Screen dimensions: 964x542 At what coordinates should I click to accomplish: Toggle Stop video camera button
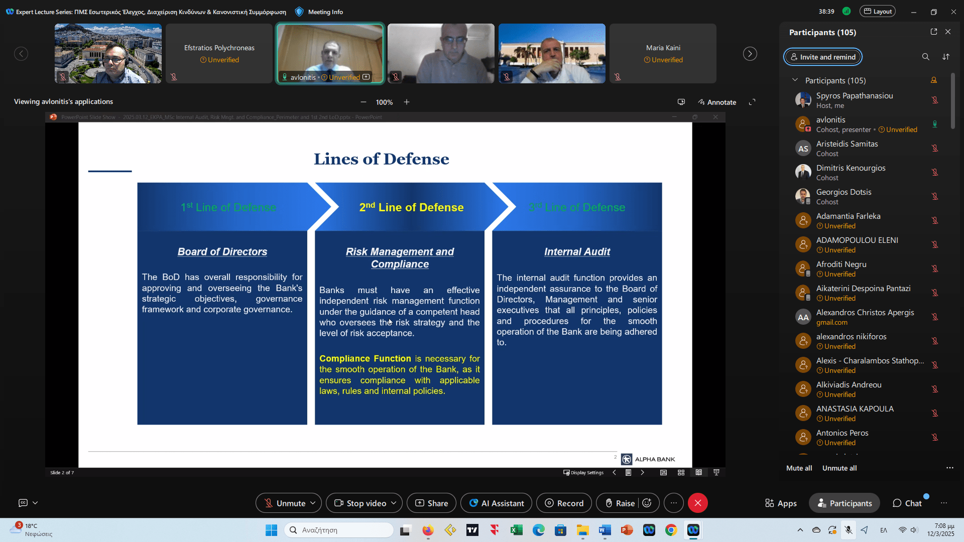coord(360,503)
